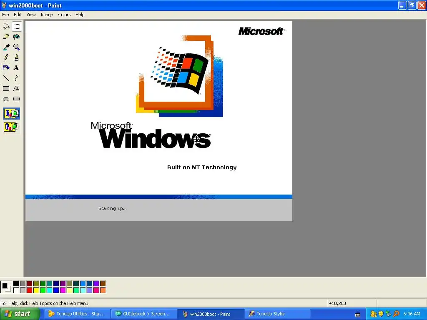Select the Rounded Rectangle tool
Image resolution: width=427 pixels, height=320 pixels.
[x=17, y=99]
